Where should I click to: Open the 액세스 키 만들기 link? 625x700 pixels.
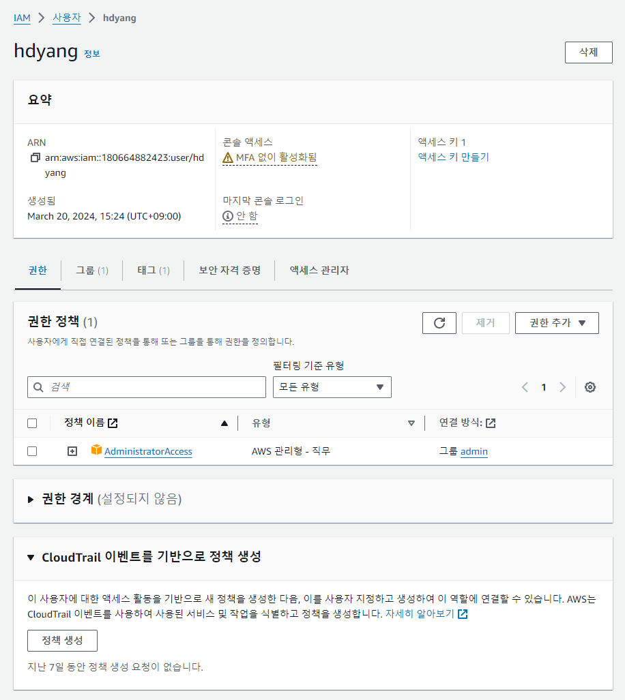coord(454,157)
